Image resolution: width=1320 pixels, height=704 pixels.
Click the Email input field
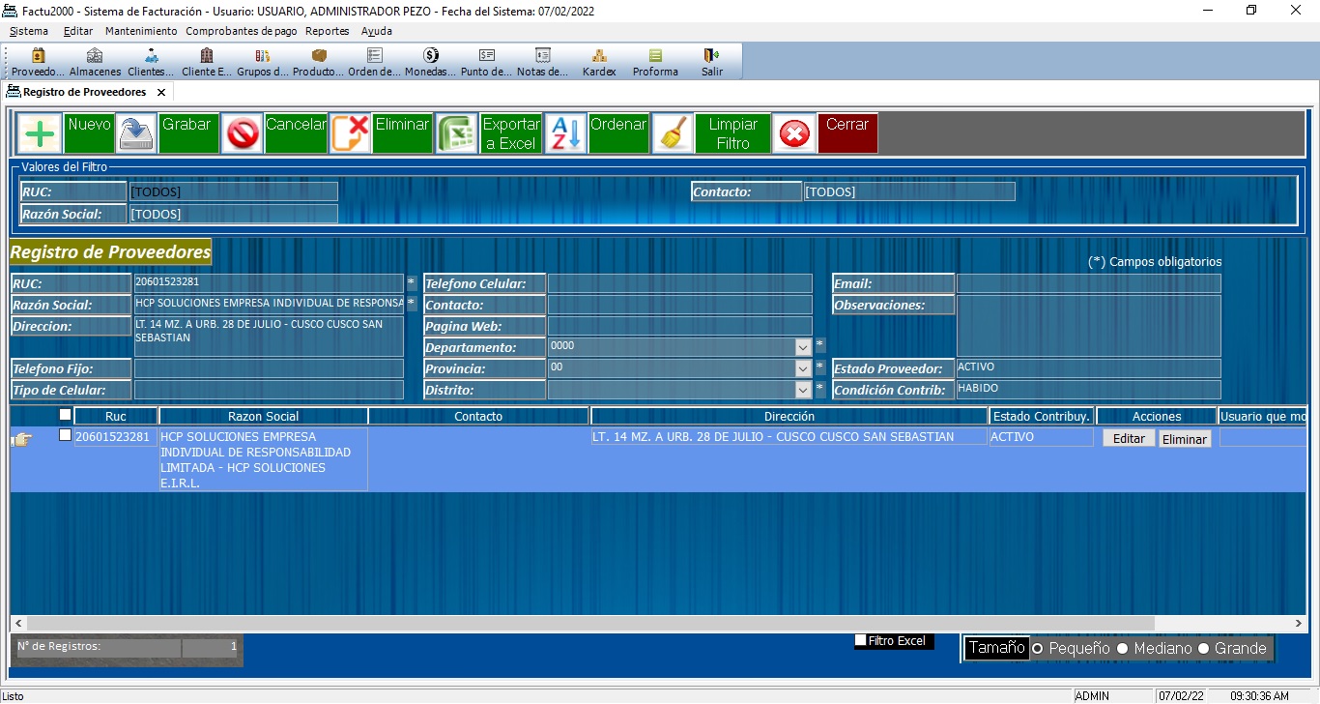coord(1089,283)
